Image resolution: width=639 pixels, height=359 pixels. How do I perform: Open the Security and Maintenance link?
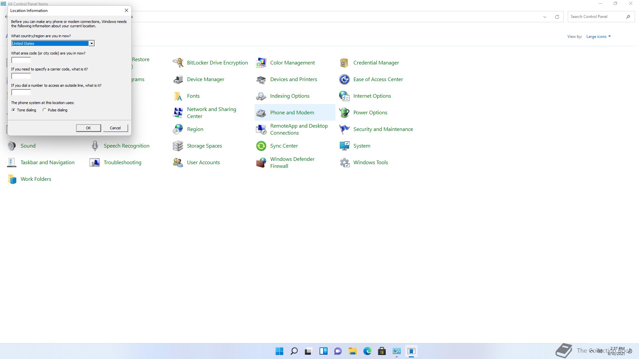pos(383,129)
